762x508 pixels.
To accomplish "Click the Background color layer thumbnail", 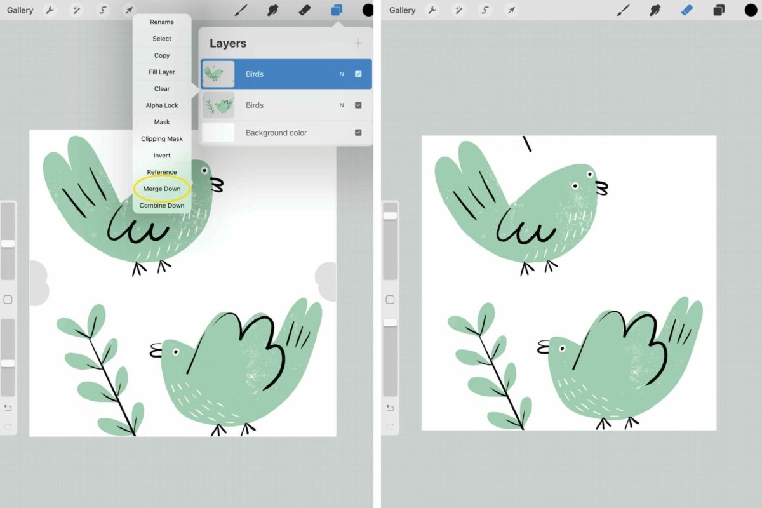I will pyautogui.click(x=218, y=133).
